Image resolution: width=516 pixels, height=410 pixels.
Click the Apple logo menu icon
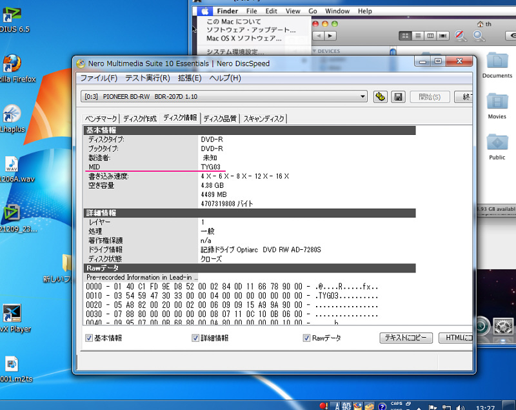(x=205, y=11)
